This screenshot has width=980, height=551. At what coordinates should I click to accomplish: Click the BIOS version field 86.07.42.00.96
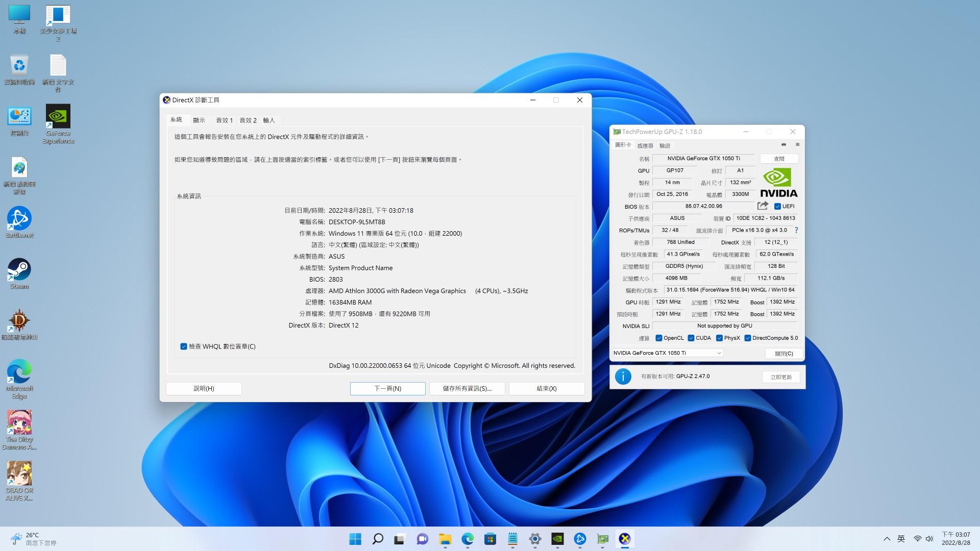pos(703,206)
